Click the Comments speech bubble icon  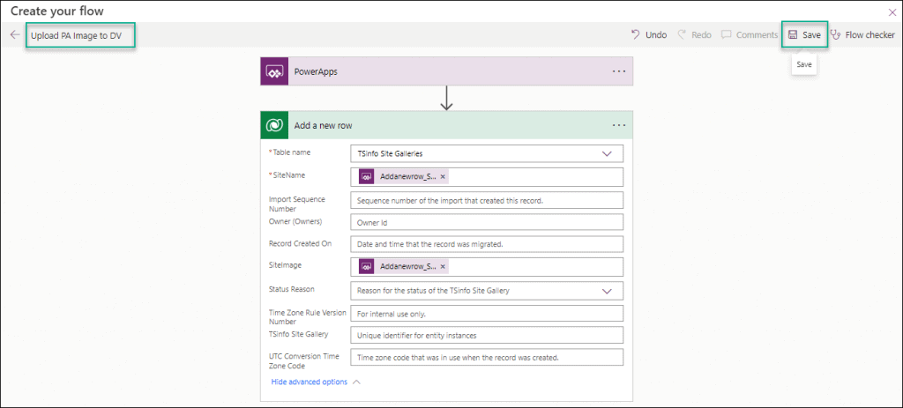click(x=727, y=35)
